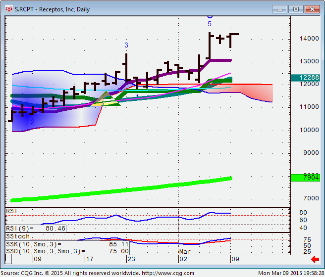Click the 14000 price scale label

tap(309, 39)
